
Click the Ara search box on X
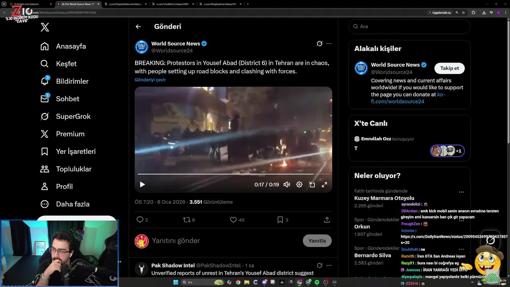pos(409,26)
